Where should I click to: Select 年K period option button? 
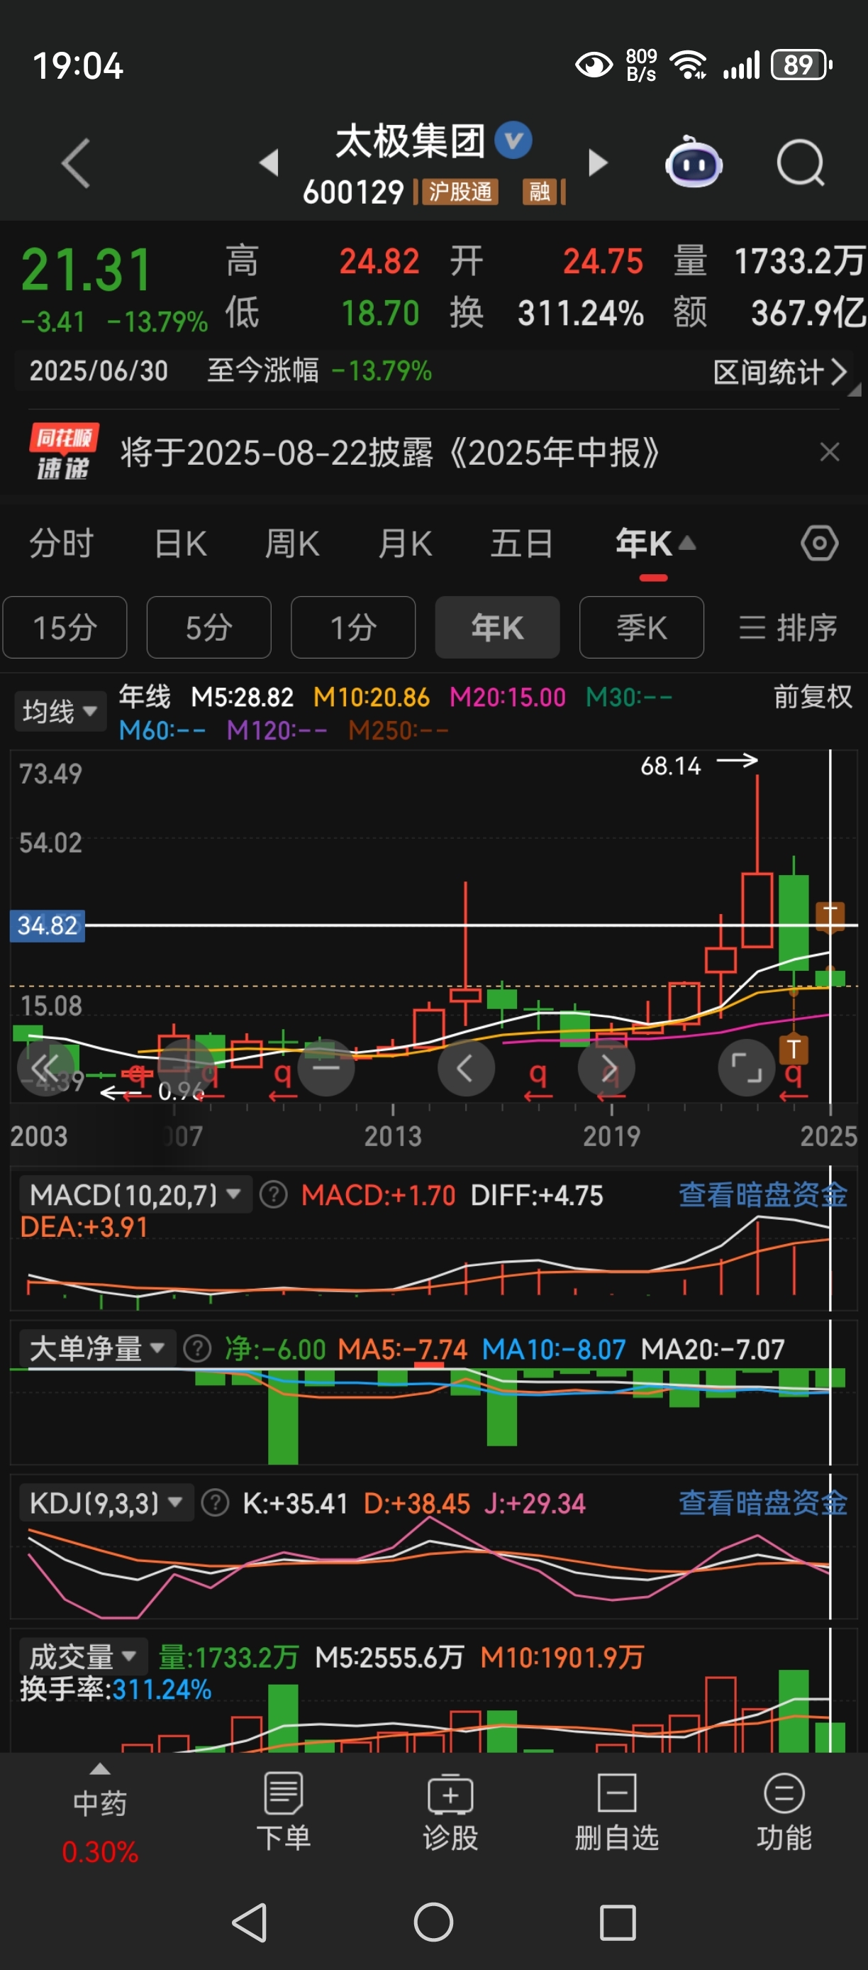coord(497,627)
